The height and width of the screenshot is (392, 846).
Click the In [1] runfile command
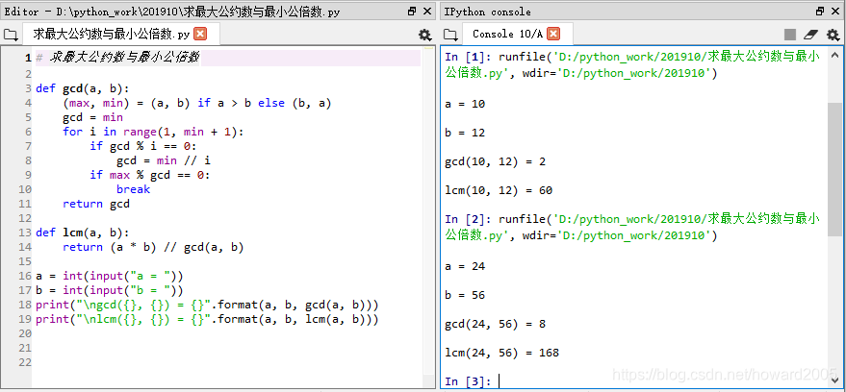(632, 64)
